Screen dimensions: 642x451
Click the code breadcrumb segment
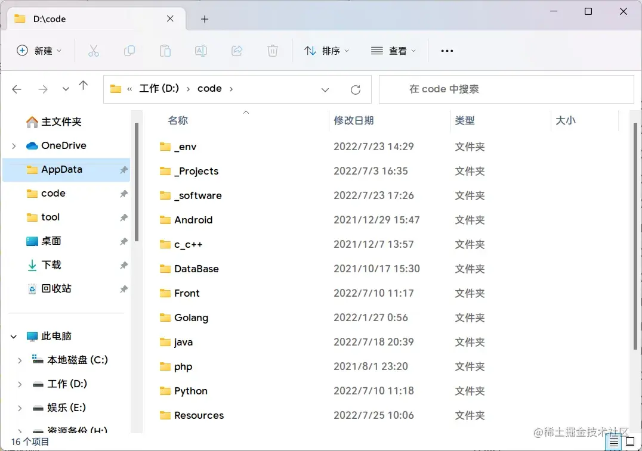click(209, 89)
